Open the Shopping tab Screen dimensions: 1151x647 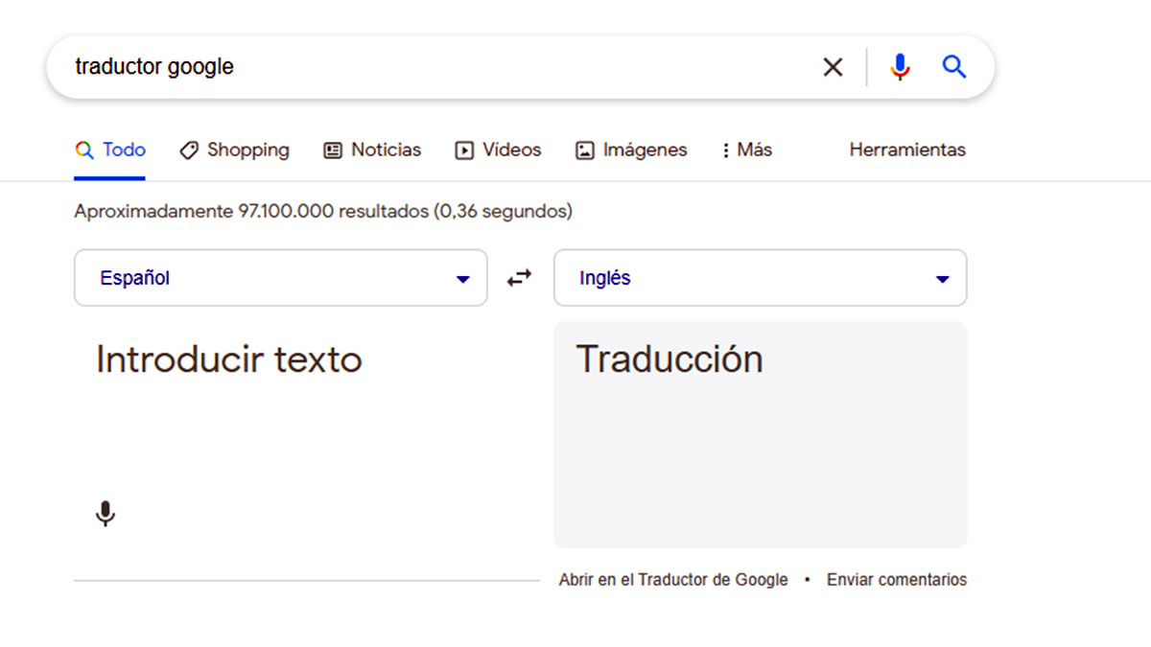[x=234, y=150]
